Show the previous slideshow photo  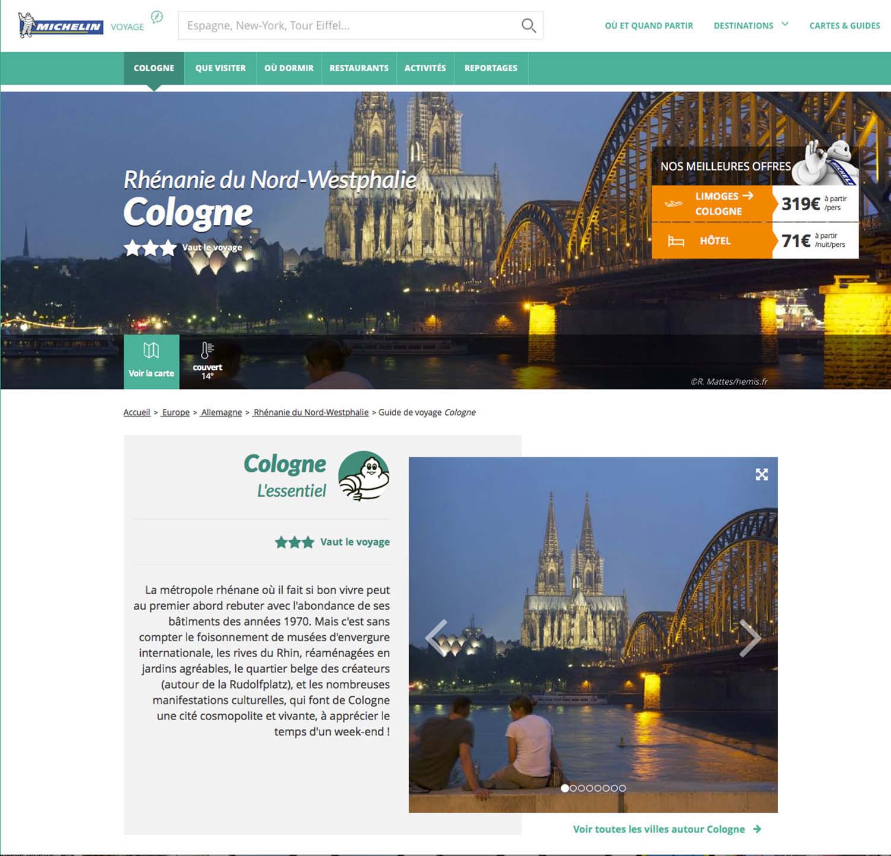click(437, 638)
